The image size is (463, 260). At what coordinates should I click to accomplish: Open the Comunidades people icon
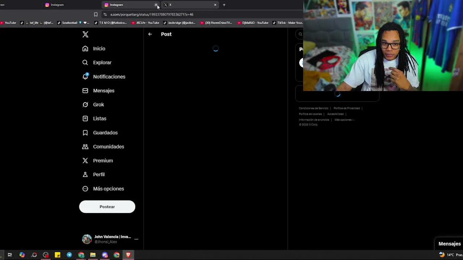tap(85, 147)
